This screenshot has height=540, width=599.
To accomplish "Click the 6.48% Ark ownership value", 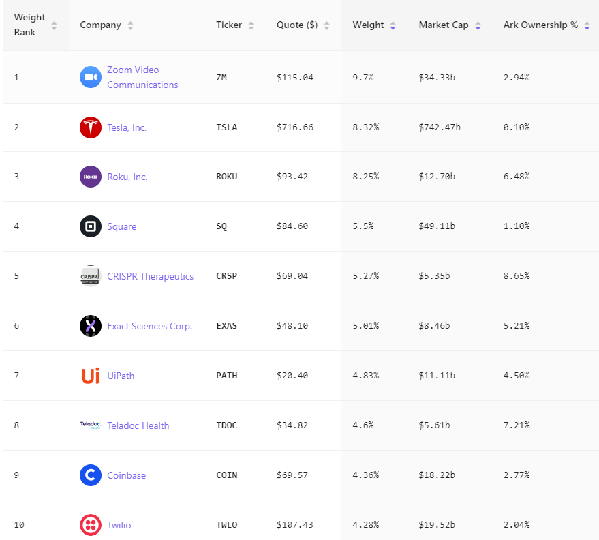I will [x=517, y=177].
